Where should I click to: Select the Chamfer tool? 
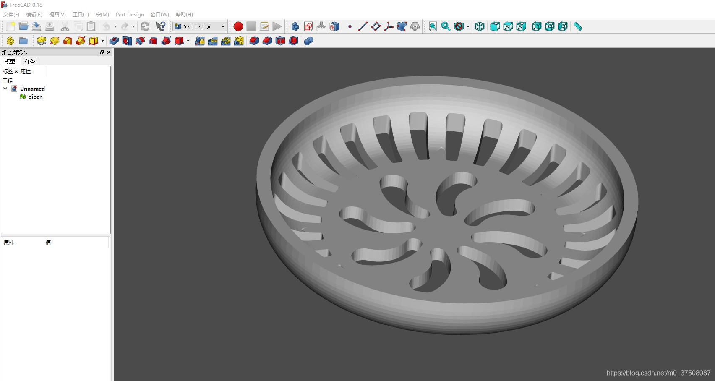[267, 41]
